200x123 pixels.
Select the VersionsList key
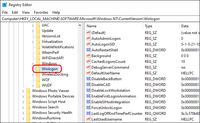tap(51, 36)
